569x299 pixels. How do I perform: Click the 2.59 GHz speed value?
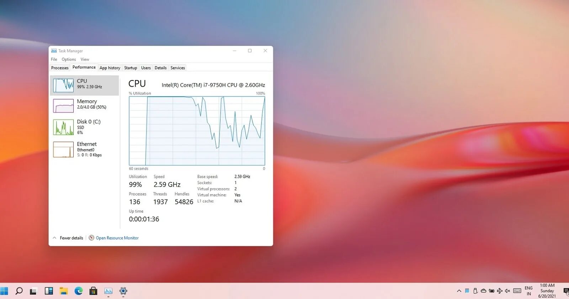click(167, 184)
